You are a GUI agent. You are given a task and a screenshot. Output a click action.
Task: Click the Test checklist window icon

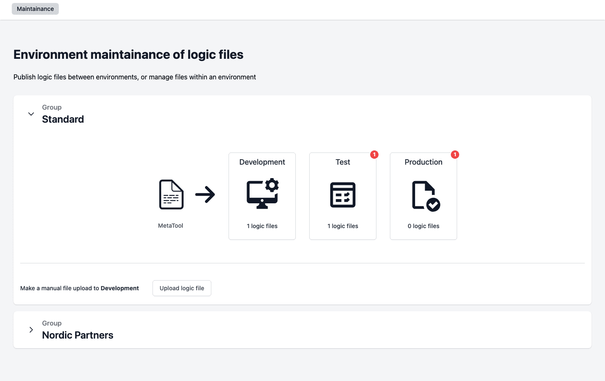[343, 195]
